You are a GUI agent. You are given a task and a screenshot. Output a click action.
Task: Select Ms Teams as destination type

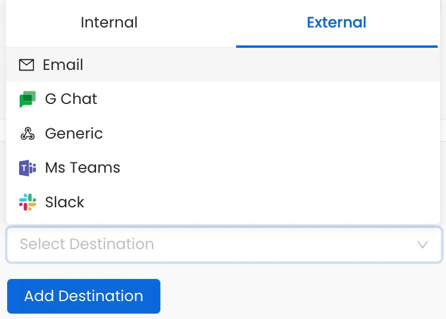82,168
